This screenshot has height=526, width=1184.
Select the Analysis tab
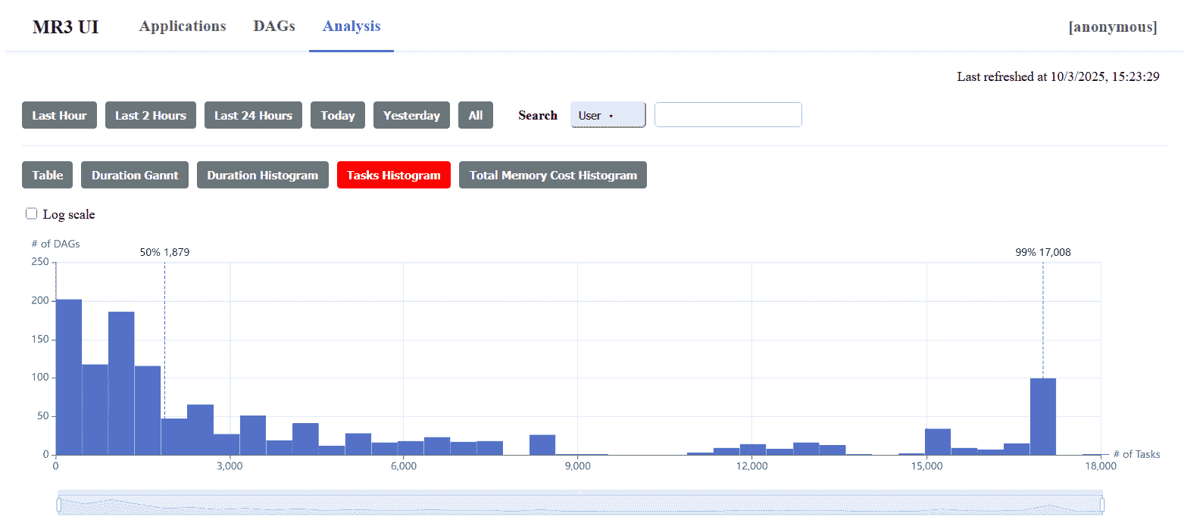click(x=351, y=26)
